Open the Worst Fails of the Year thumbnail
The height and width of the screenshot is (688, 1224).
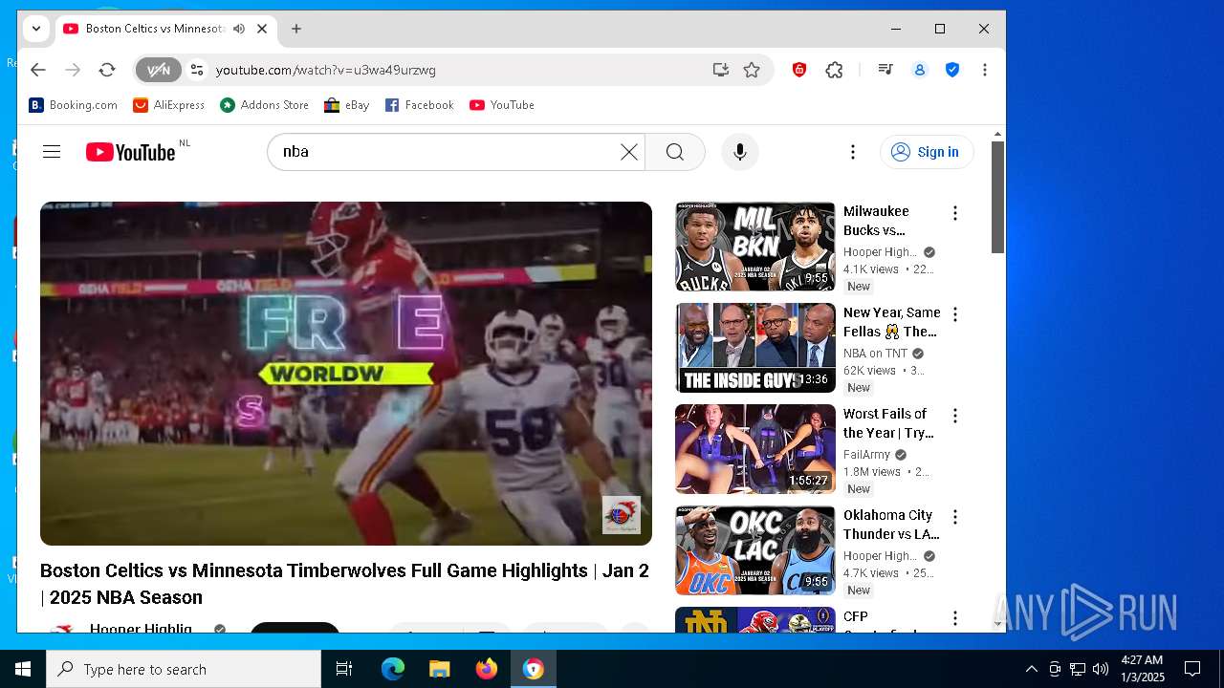coord(755,449)
